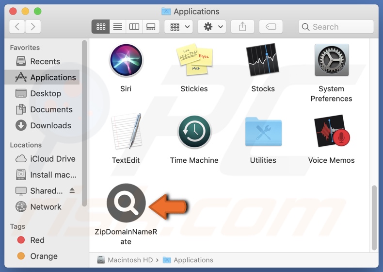This screenshot has width=383, height=272.
Task: Select the System Preferences gear icon
Action: [332, 60]
